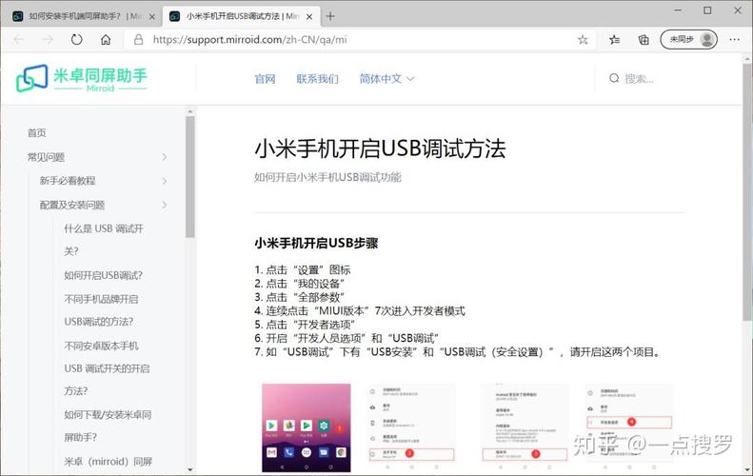The image size is (753, 476).
Task: Reload the page with the refresh icon
Action: pos(77,39)
